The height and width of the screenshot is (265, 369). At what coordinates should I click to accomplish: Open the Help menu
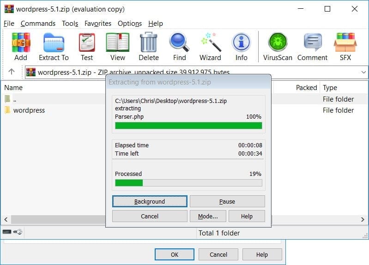[155, 24]
